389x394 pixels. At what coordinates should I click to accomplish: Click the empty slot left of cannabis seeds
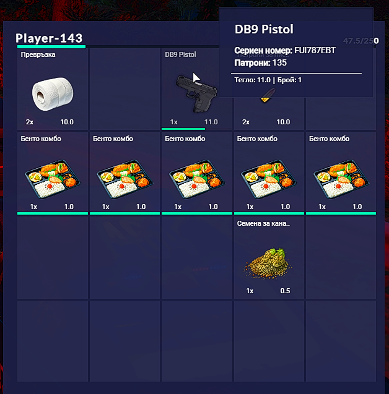pyautogui.click(x=197, y=257)
